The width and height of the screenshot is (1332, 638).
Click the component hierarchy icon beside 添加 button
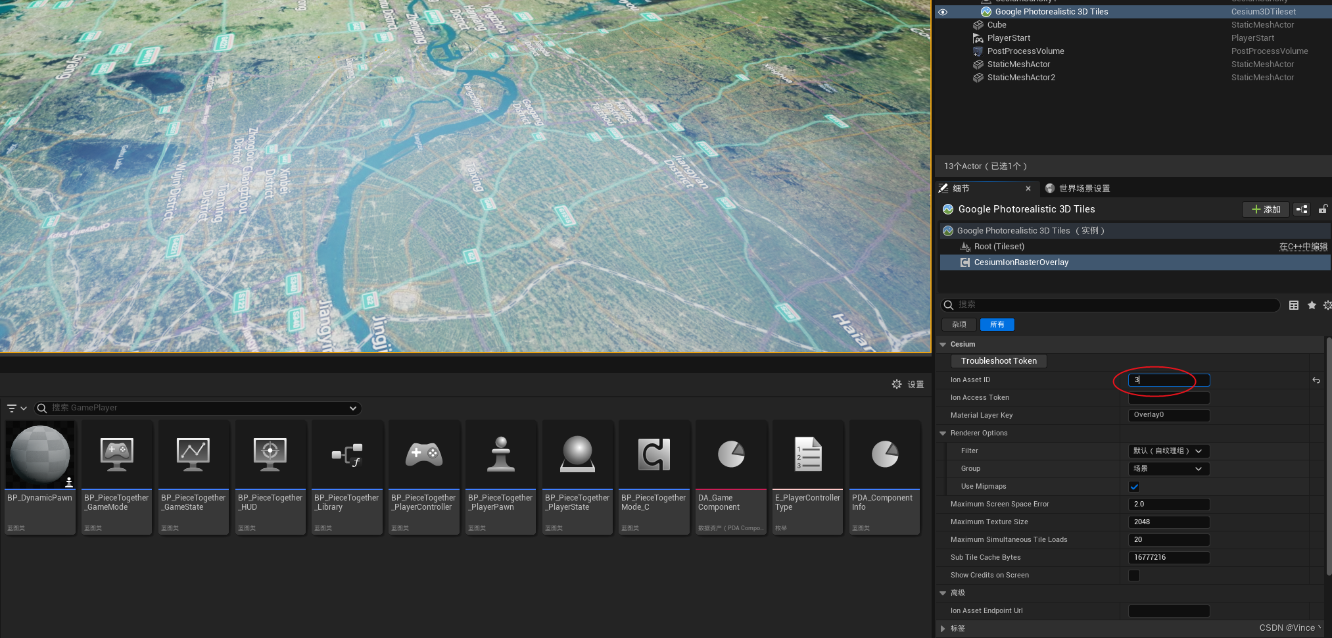pos(1301,209)
